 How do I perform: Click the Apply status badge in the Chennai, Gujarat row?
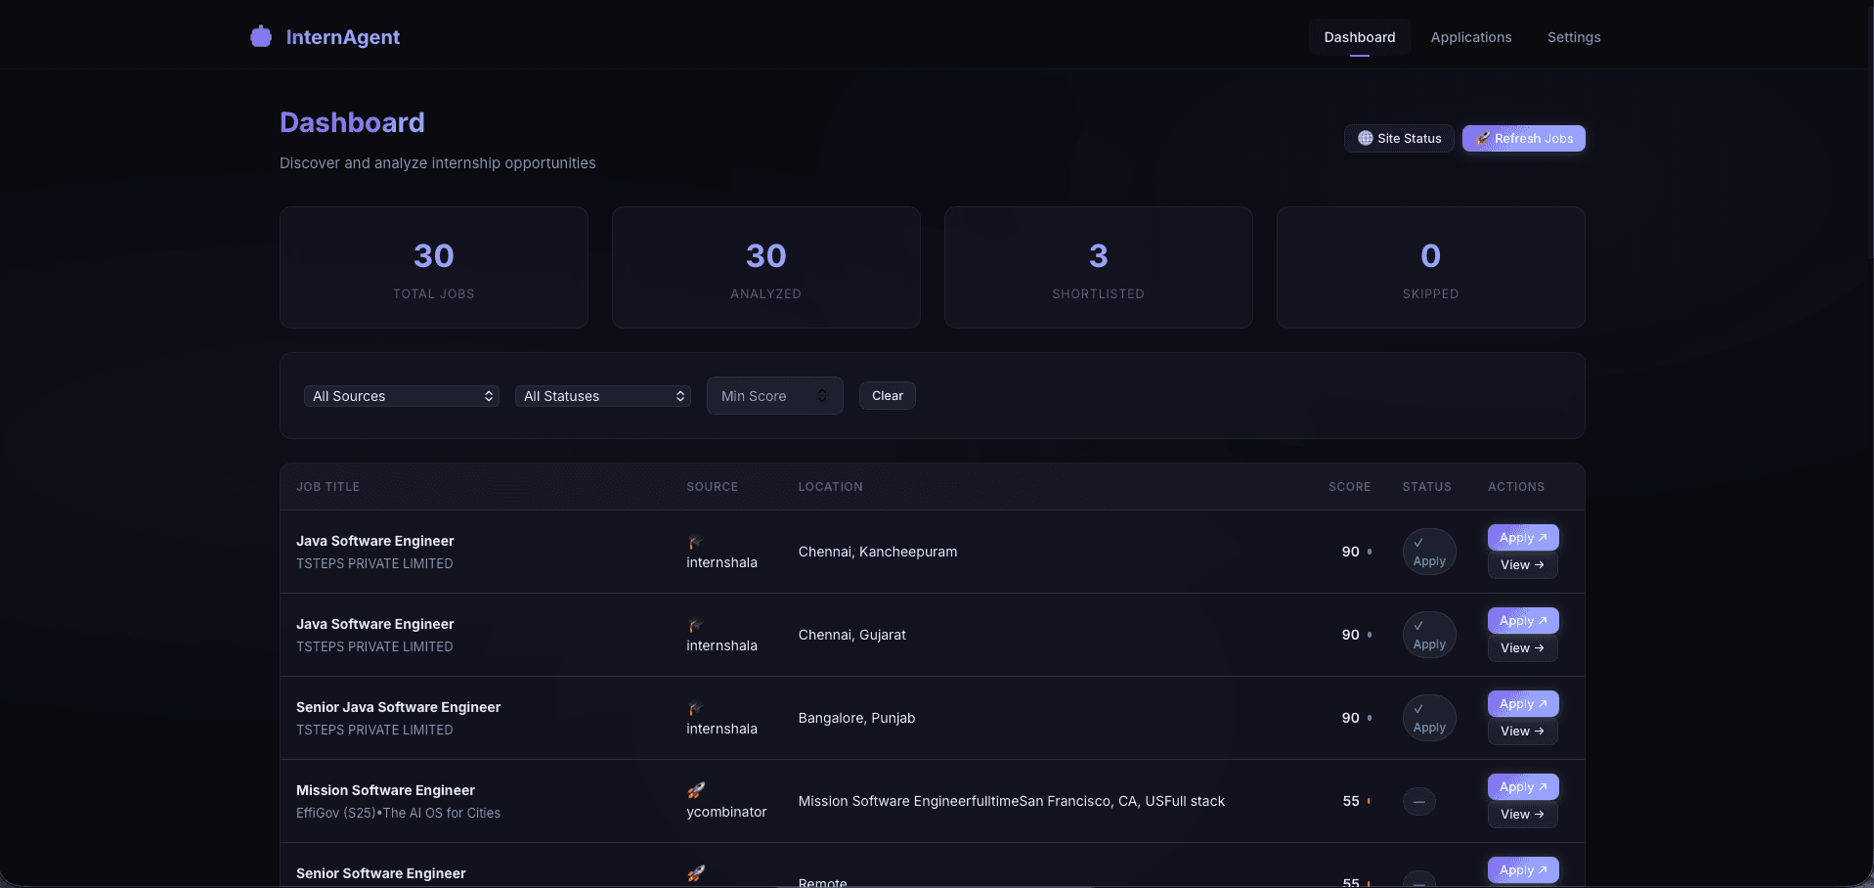(1429, 635)
